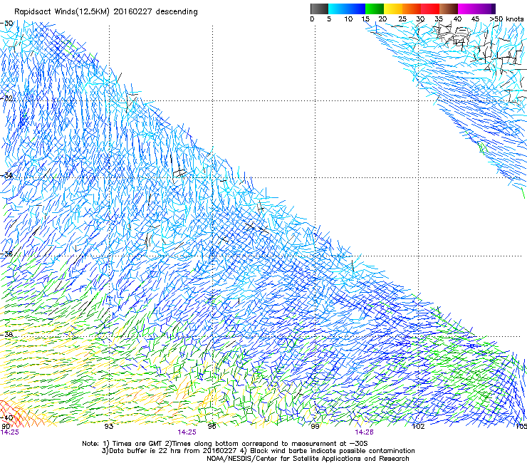Image resolution: width=527 pixels, height=463 pixels.
Task: Click the magenta-purple 40-50 knots legend band
Action: tap(476, 9)
